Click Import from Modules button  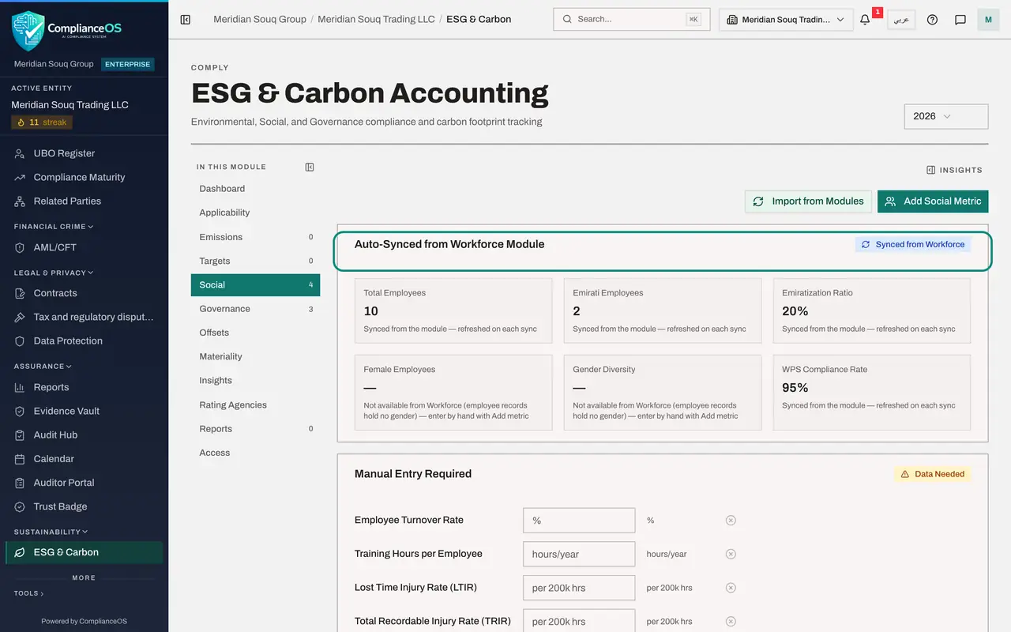tap(808, 201)
